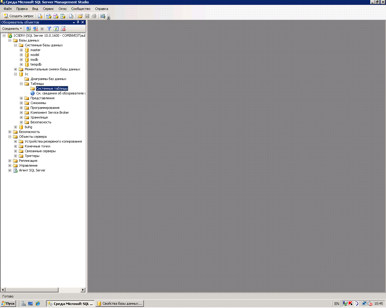The image size is (386, 308).
Task: Open the Соединить dropdown
Action: pyautogui.click(x=12, y=29)
